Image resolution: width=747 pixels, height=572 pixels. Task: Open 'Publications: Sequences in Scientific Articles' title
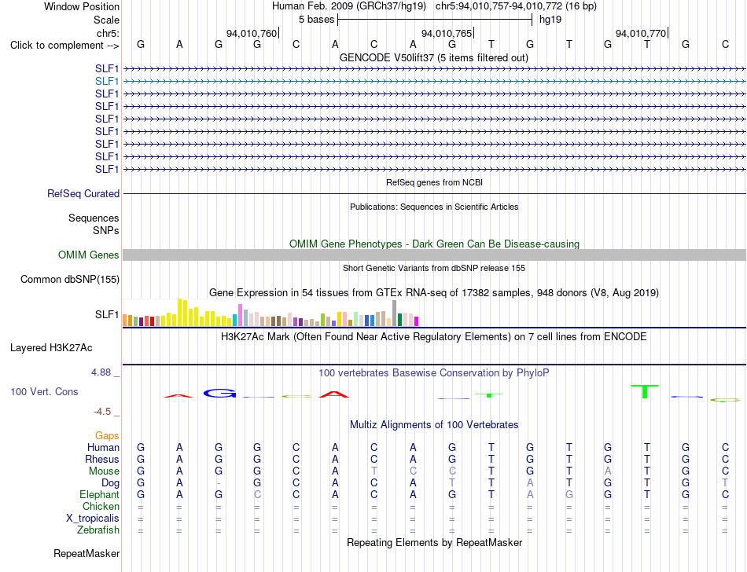pos(434,207)
